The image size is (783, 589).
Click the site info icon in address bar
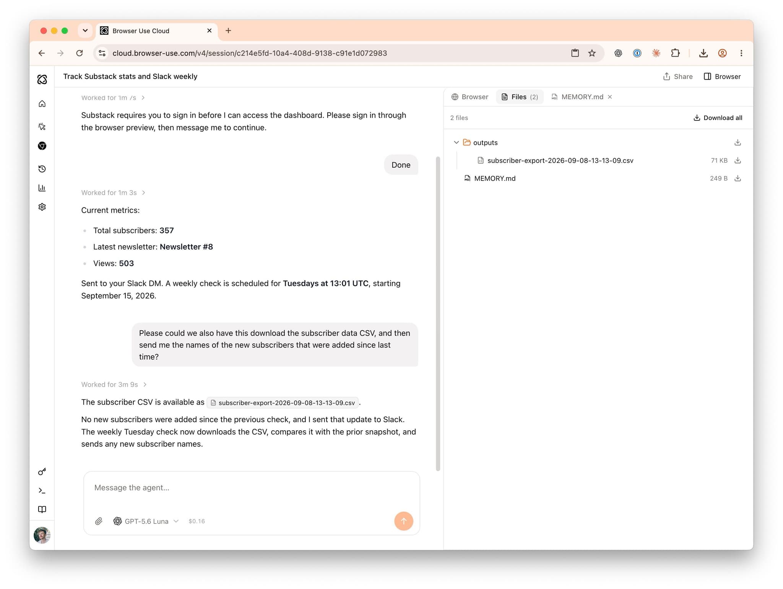(x=102, y=53)
